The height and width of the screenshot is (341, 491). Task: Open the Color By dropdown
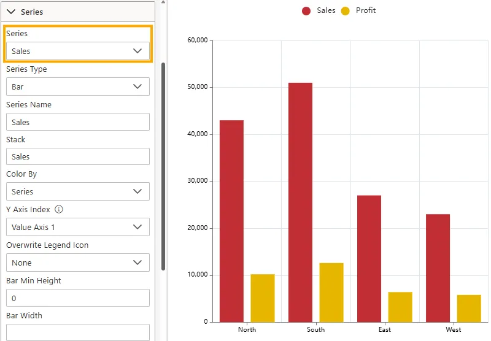pos(77,191)
